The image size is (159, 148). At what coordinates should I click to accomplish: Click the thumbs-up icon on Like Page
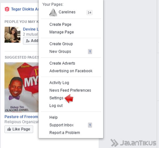click(x=9, y=129)
